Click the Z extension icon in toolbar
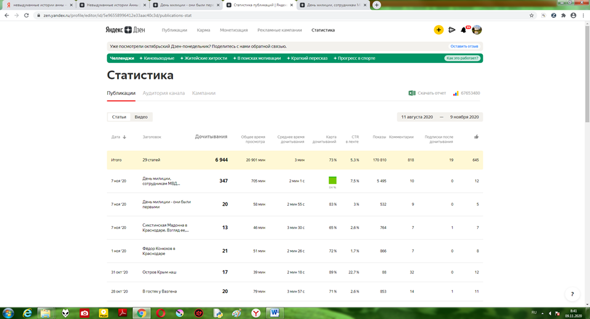590x319 pixels. point(554,15)
